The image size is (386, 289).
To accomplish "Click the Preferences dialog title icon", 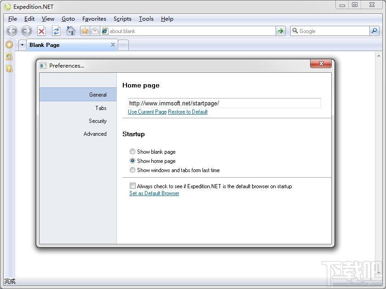I will [x=43, y=66].
